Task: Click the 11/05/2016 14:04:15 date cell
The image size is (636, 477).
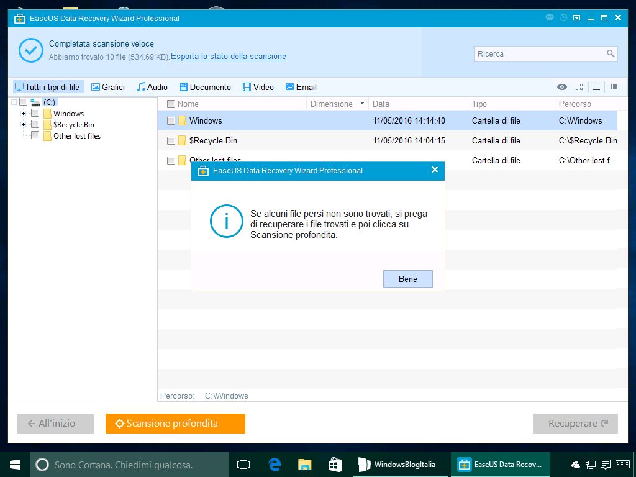Action: click(409, 141)
